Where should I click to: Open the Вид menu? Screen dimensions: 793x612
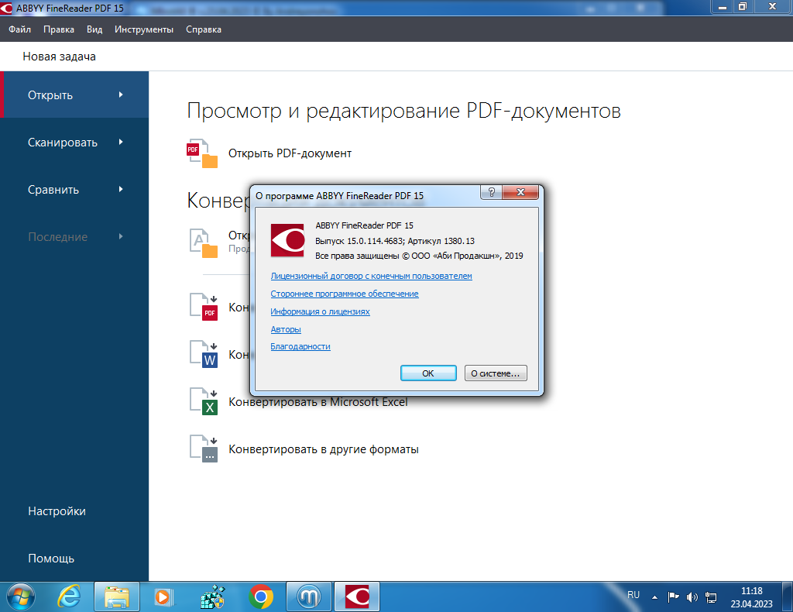[94, 29]
